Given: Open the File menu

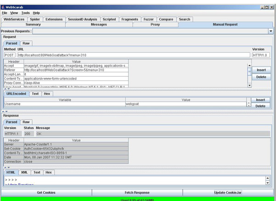Looking at the screenshot, I should pyautogui.click(x=5, y=13).
